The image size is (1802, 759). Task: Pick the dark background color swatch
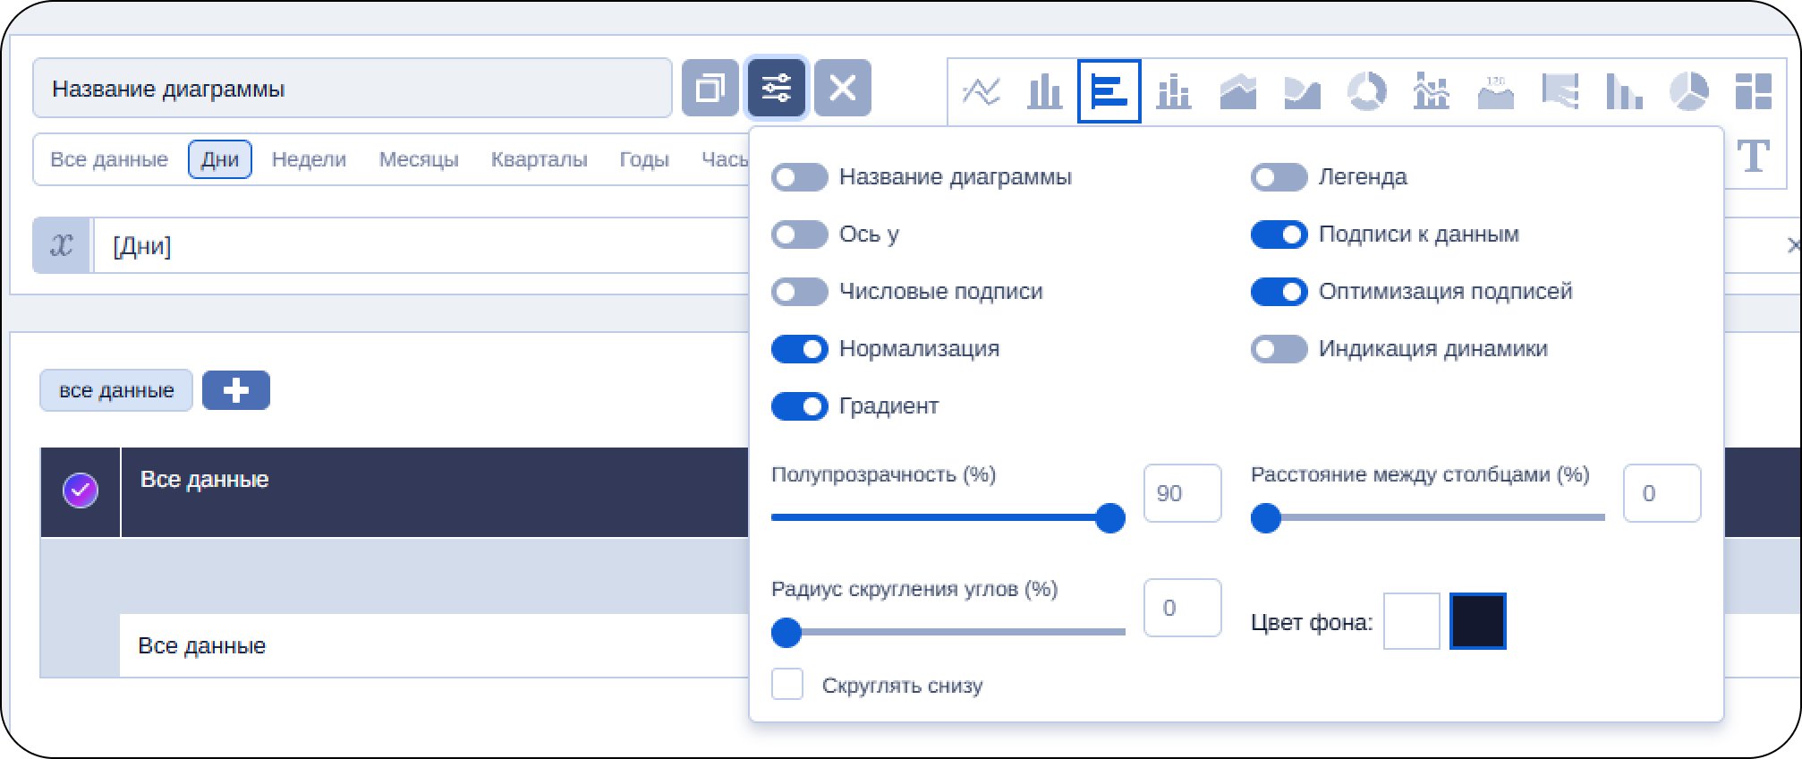pos(1477,621)
